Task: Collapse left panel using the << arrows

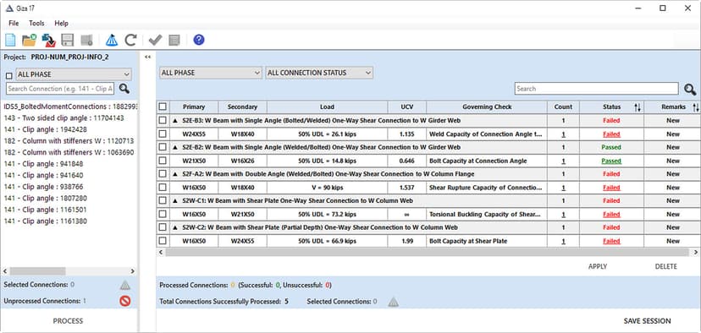Action: pos(147,57)
